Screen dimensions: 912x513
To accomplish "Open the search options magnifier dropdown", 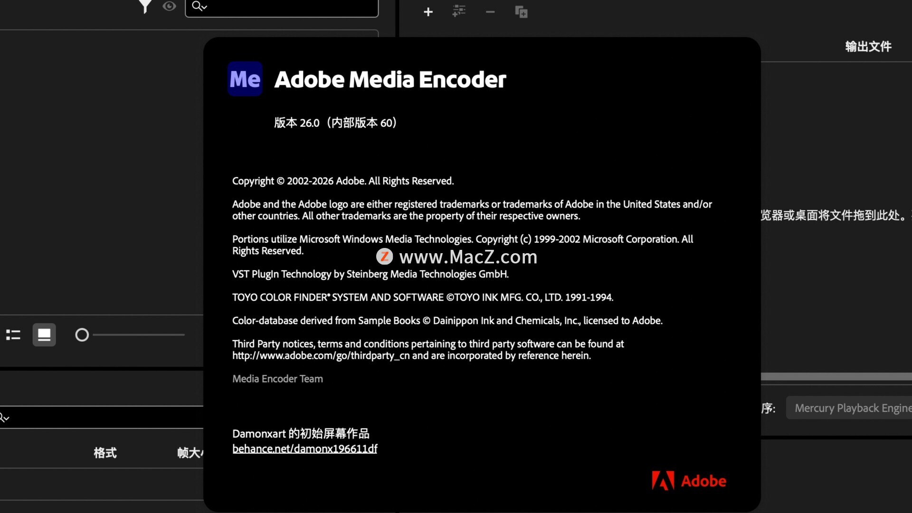I will point(199,6).
